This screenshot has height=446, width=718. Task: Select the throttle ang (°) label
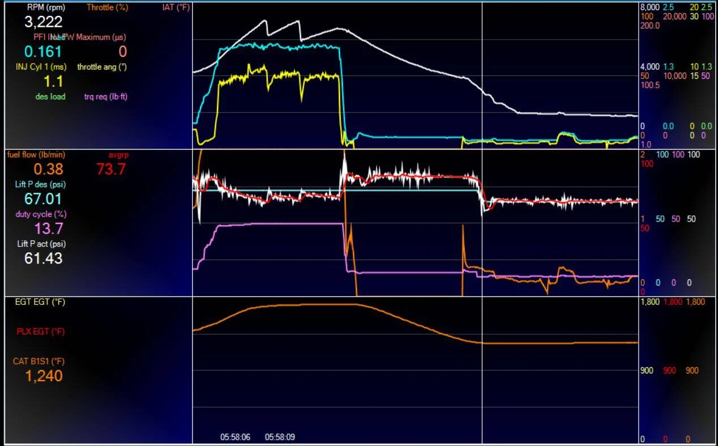click(x=102, y=67)
